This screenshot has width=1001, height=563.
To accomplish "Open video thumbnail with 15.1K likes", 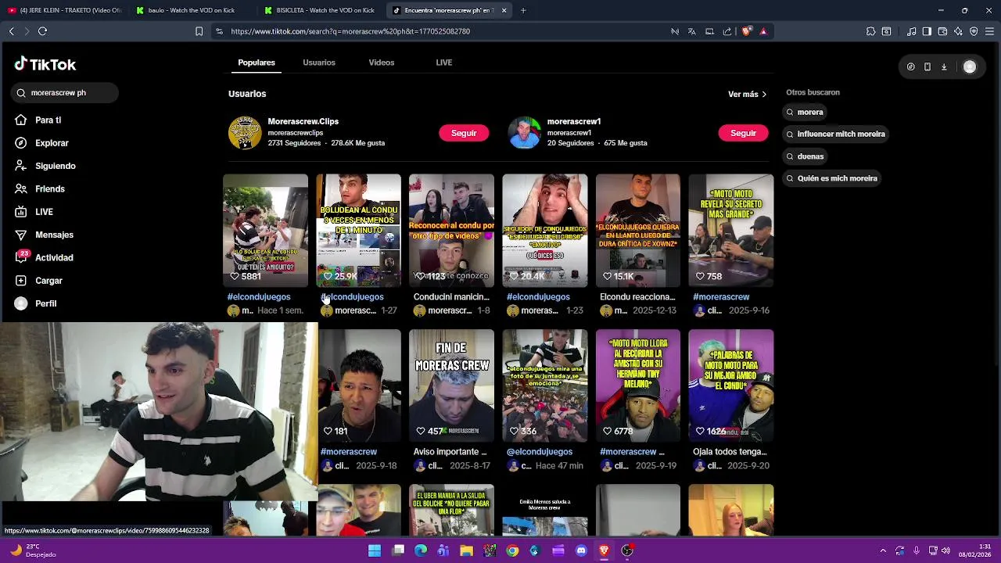I will click(x=638, y=231).
